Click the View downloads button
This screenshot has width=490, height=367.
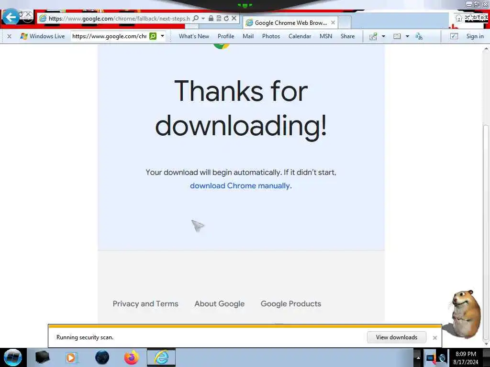click(x=397, y=337)
